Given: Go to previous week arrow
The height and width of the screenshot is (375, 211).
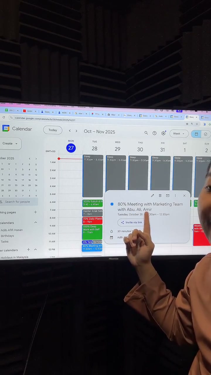Looking at the screenshot, I should pos(70,131).
